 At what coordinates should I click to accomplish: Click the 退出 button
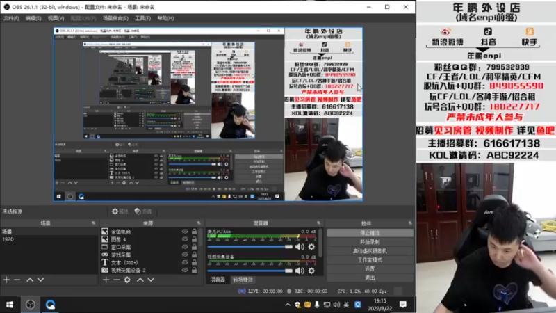(370, 278)
